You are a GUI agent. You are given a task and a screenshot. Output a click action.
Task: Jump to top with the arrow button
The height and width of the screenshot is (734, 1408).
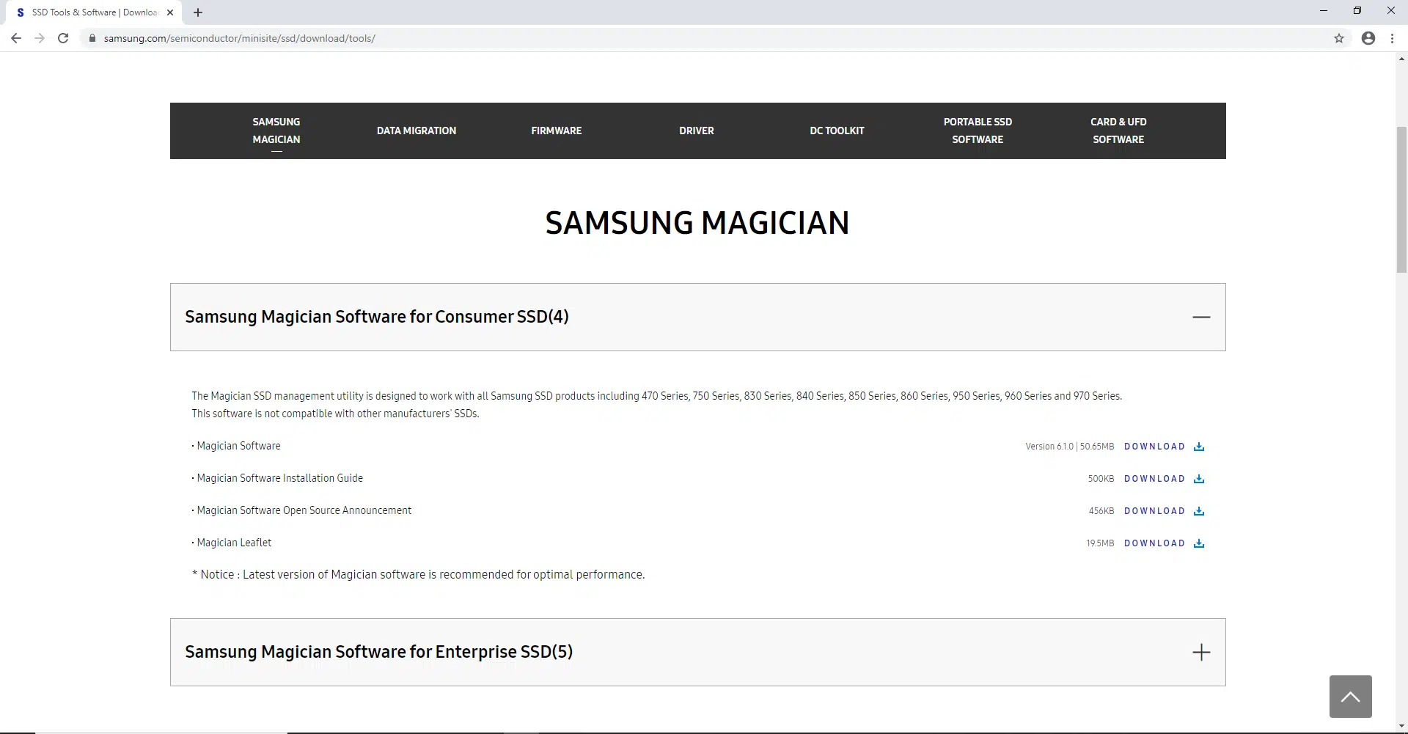click(x=1350, y=697)
